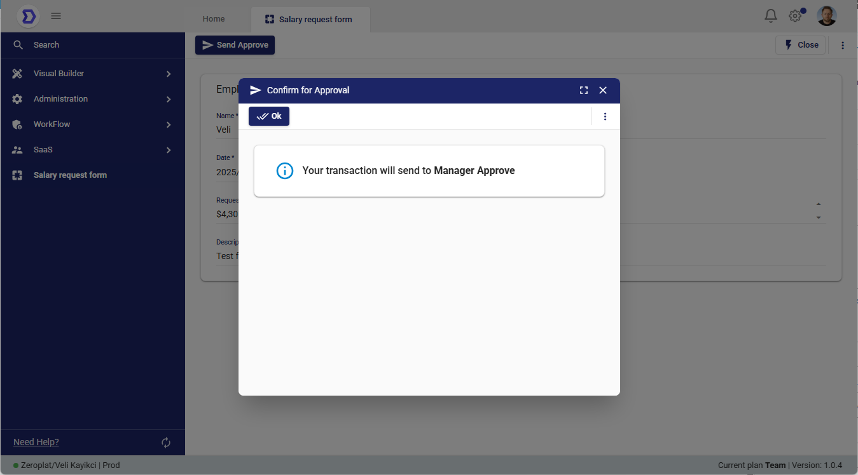
Task: Click the Zeroplat logo icon
Action: 28,17
